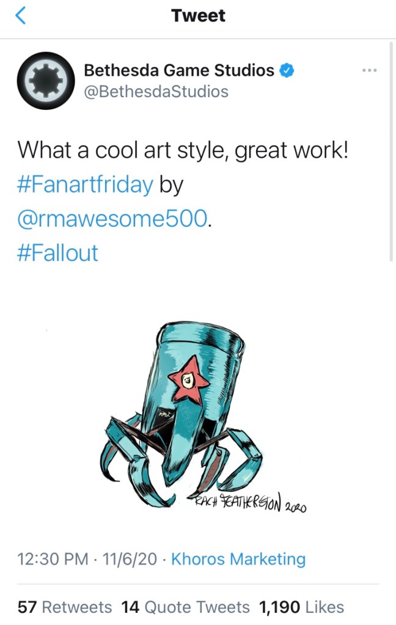View the 57 Retweets list

[x=65, y=607]
